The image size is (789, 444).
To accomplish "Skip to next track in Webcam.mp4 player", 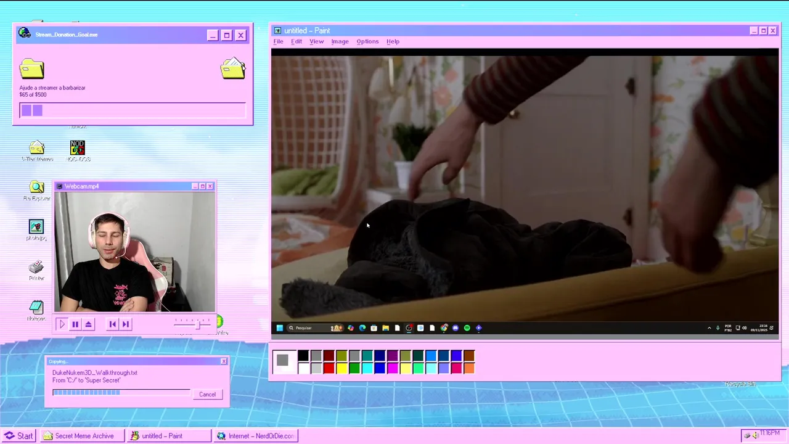I will click(x=126, y=324).
